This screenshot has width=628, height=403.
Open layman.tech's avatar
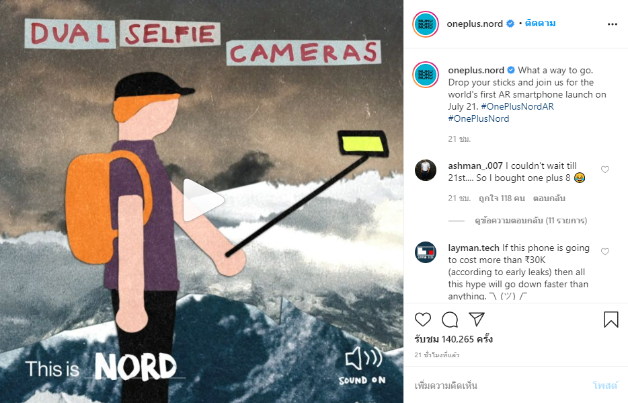point(426,252)
